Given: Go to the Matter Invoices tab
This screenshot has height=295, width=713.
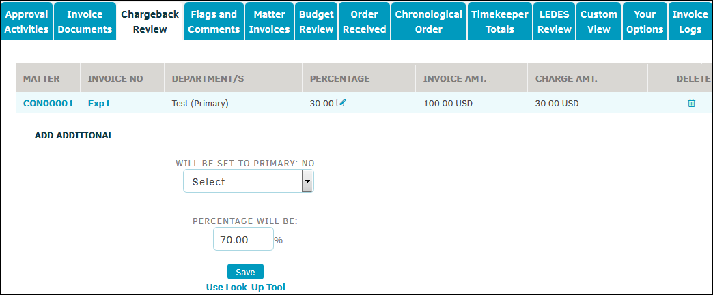Looking at the screenshot, I should coord(270,21).
